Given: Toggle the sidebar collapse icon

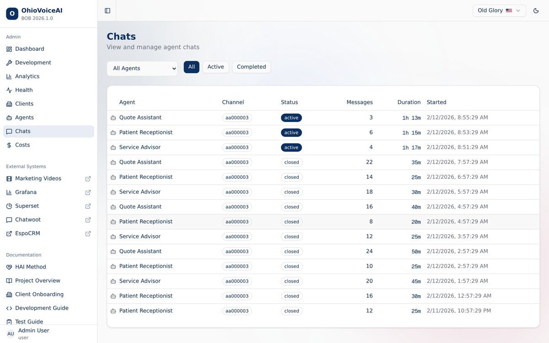Looking at the screenshot, I should click(108, 11).
